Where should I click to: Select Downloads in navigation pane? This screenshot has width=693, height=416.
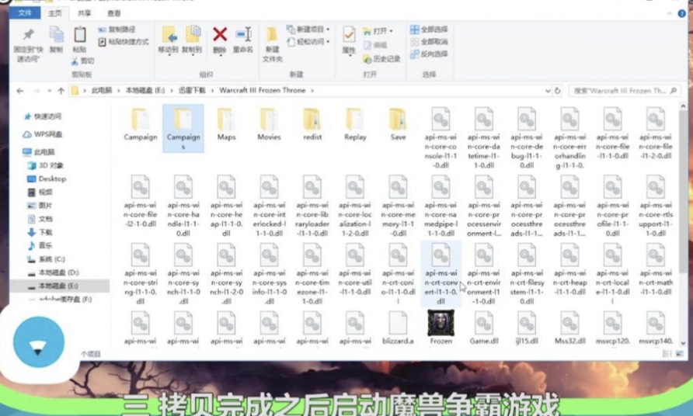click(x=40, y=232)
